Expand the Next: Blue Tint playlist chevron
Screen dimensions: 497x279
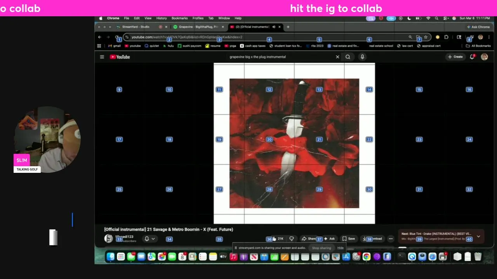(478, 236)
